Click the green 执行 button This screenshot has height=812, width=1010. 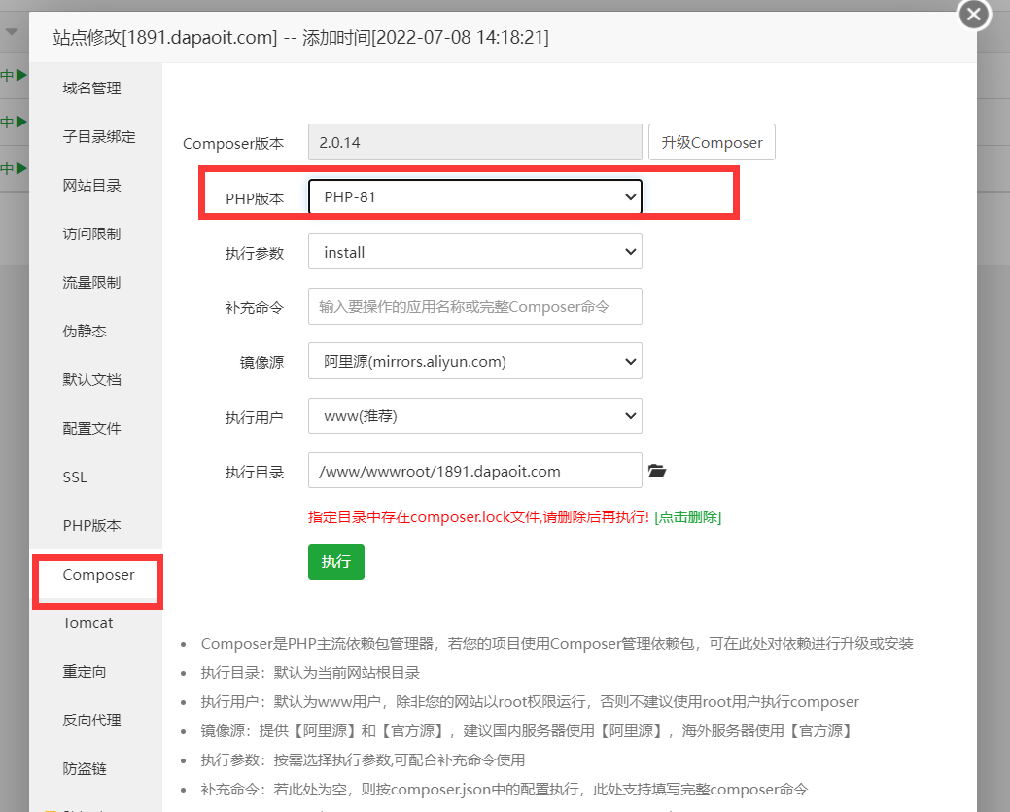336,562
